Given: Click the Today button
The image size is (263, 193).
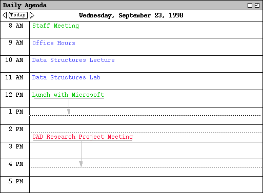Looking at the screenshot, I should pos(18,15).
